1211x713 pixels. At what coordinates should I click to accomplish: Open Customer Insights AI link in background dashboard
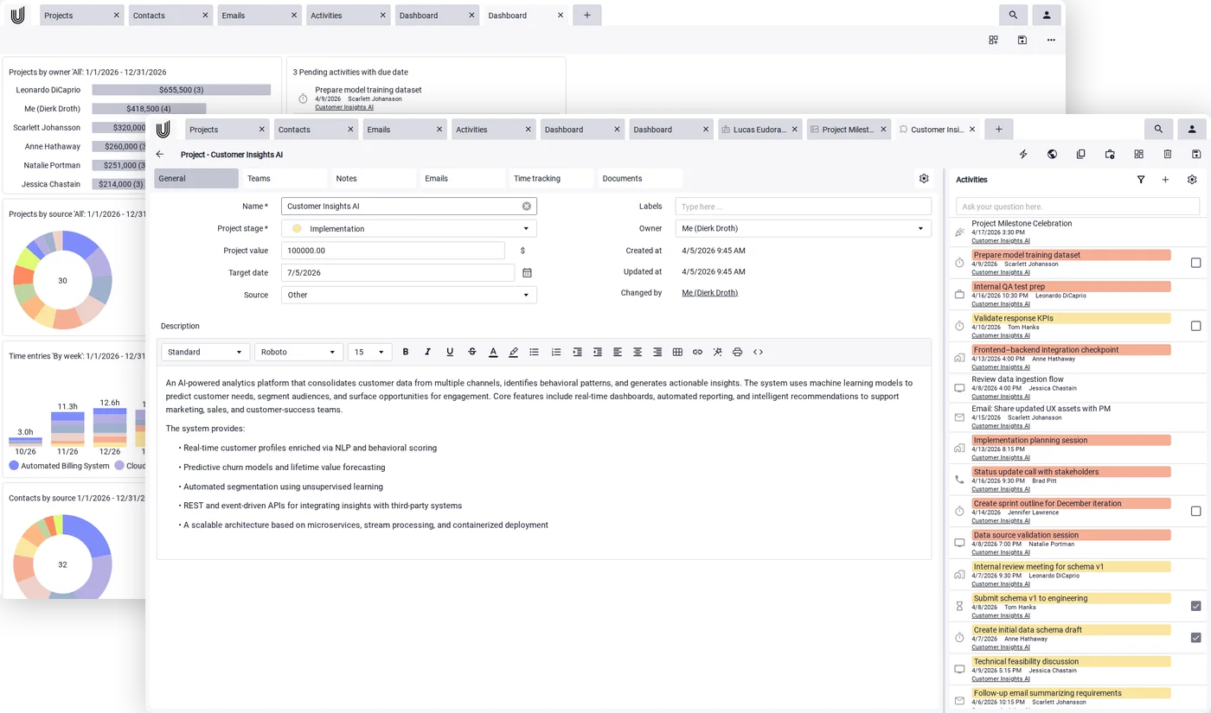(x=344, y=107)
